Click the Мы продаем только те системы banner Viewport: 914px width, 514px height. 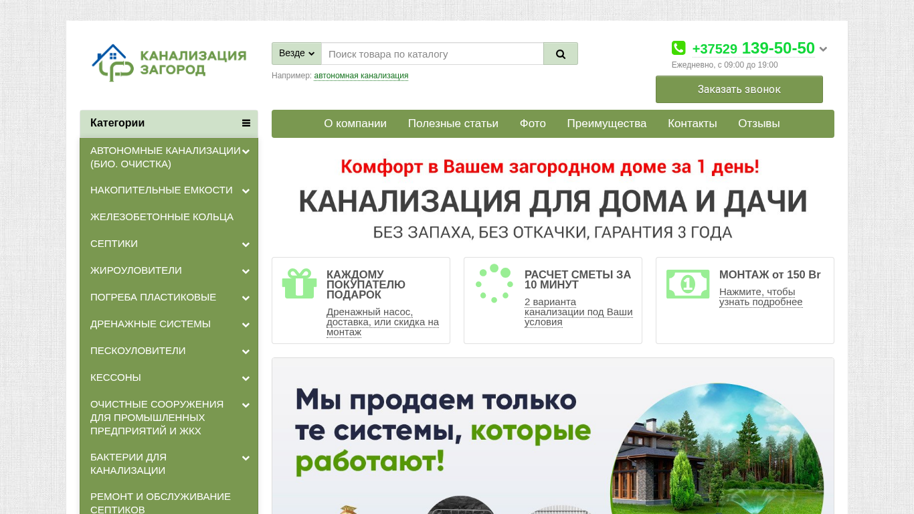click(x=553, y=436)
